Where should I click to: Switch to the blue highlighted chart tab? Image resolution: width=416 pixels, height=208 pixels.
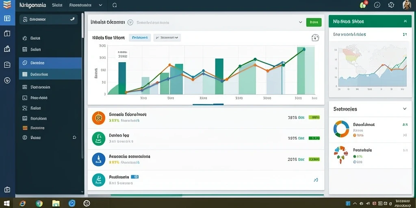140,38
